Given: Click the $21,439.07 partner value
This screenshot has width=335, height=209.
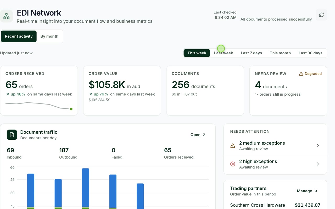Looking at the screenshot, I should [308, 205].
